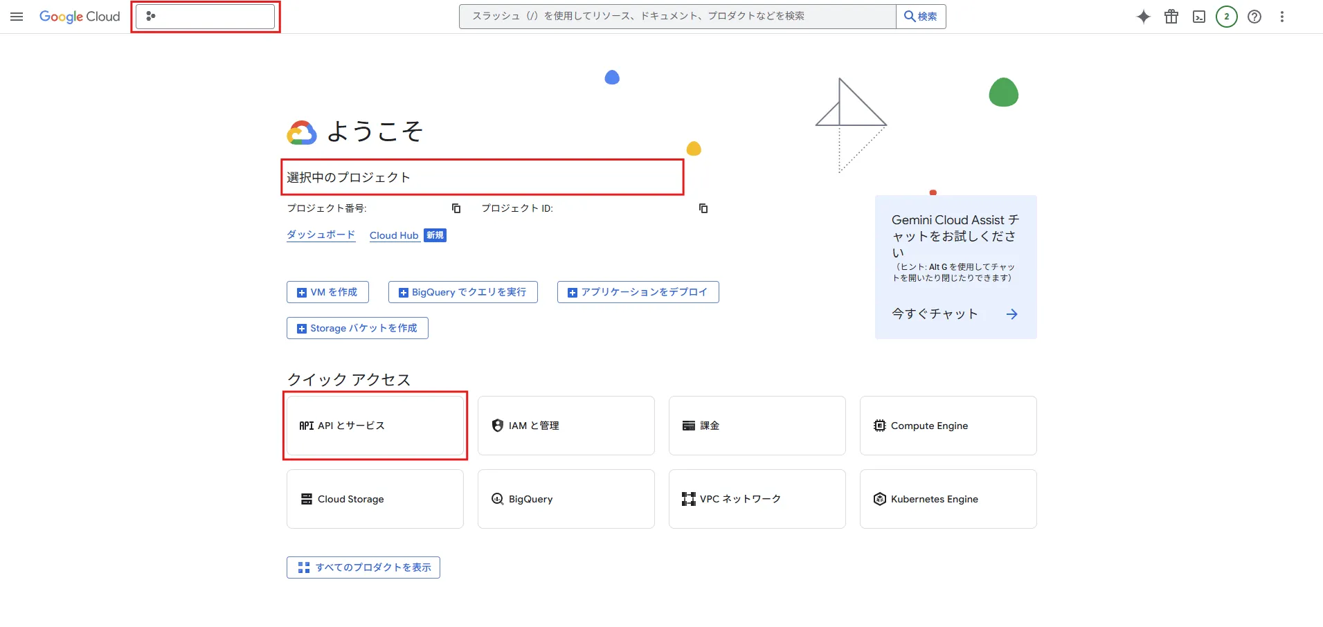
Task: Open the project picker selector
Action: [206, 17]
